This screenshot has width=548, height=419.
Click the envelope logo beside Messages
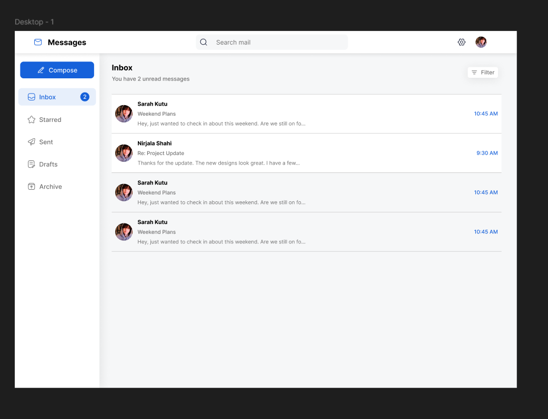[x=38, y=42]
